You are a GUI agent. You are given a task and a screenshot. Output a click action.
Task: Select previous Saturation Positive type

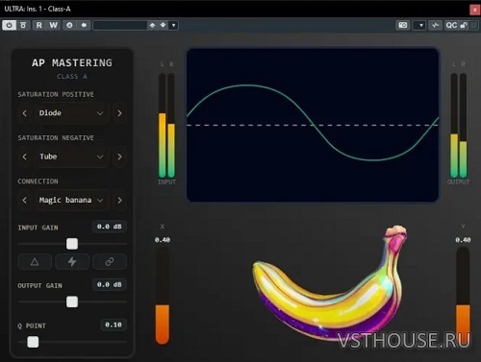[25, 113]
